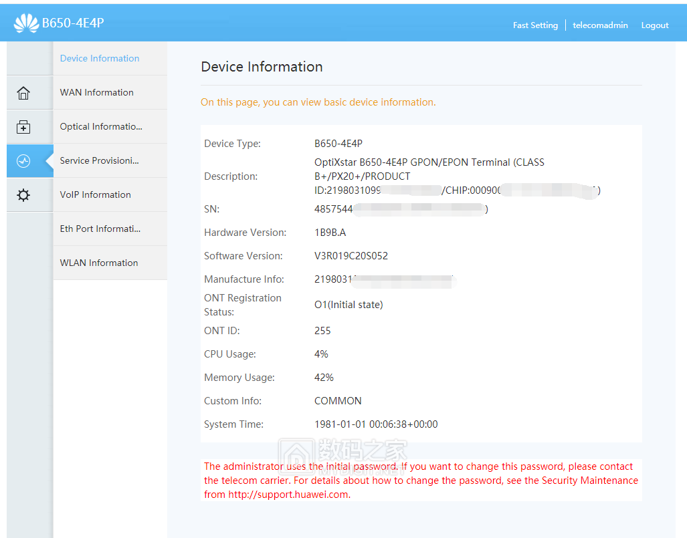Click the Memory Usage value 42%
Image resolution: width=687 pixels, height=538 pixels.
click(324, 378)
